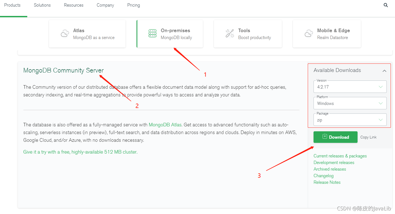Open the Resources menu
The width and height of the screenshot is (395, 214).
coord(73,5)
